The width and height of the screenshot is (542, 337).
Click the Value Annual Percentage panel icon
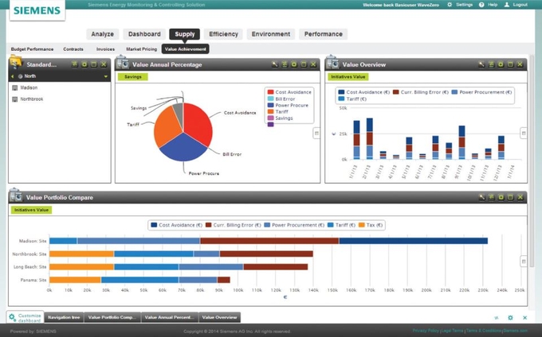click(x=123, y=64)
